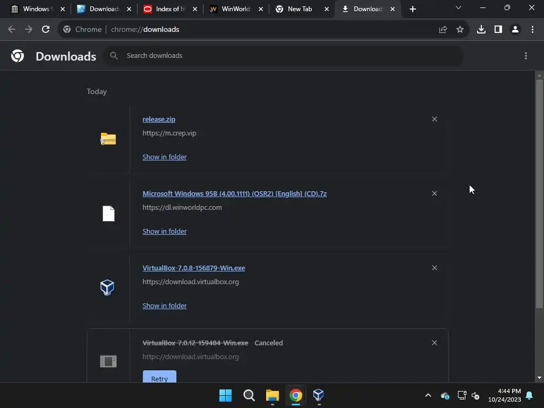Screen dimensions: 544x408
Task: Click the scrollbar down arrow
Action: pos(539,378)
